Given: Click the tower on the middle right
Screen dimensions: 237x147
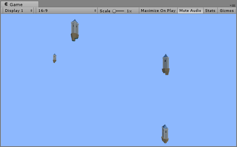Looking at the screenshot, I should [x=166, y=64].
